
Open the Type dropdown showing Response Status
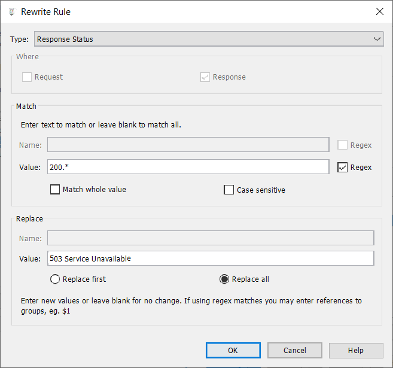pyautogui.click(x=208, y=39)
